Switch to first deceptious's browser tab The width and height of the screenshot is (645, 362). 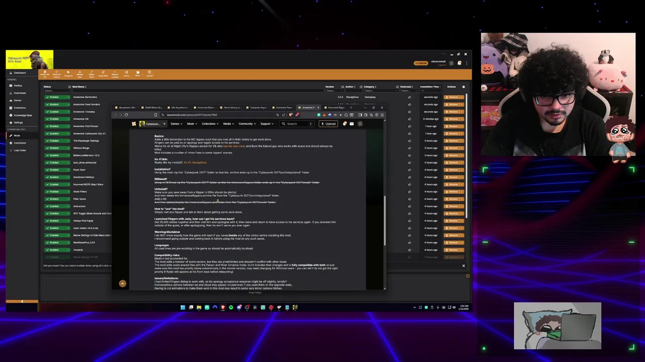click(x=126, y=108)
